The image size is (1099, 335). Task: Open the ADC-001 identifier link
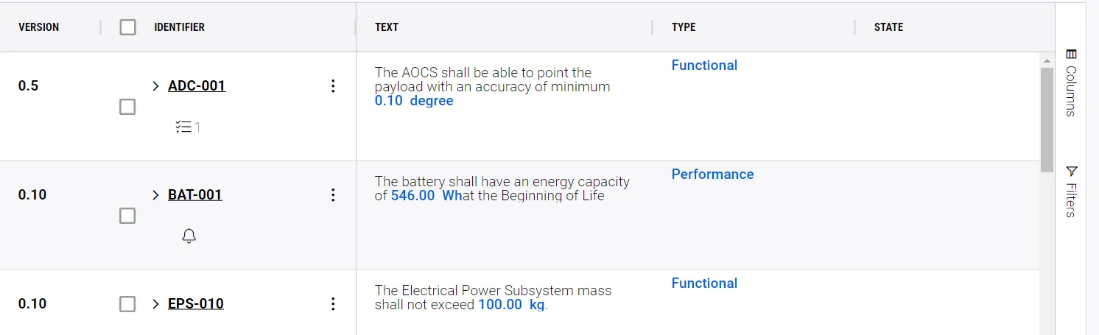tap(197, 86)
